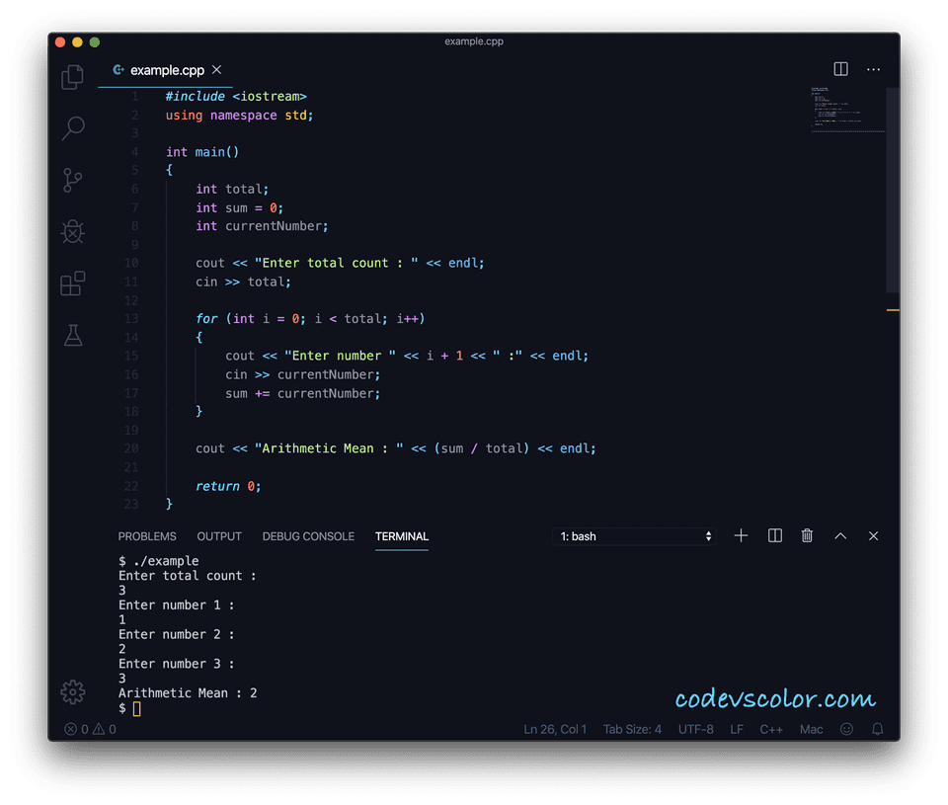Screen dimensions: 948x805
Task: Open the Source Control view
Action: pos(72,180)
